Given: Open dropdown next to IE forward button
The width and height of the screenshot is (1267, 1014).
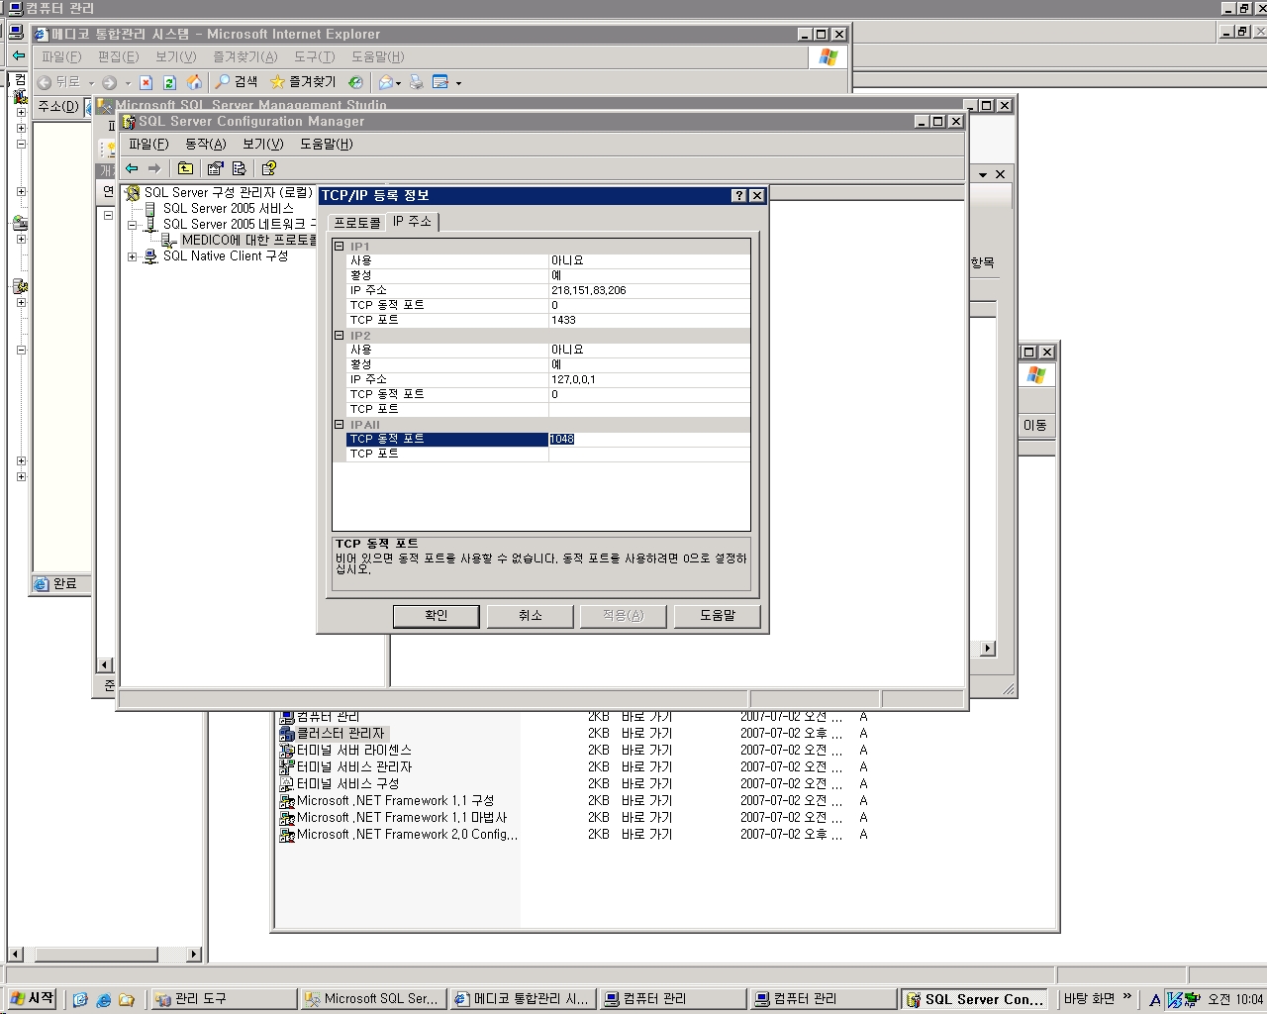Looking at the screenshot, I should click(x=128, y=83).
